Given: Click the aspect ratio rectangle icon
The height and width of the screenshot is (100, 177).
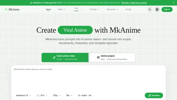Looking at the screenshot, I should [38, 96].
